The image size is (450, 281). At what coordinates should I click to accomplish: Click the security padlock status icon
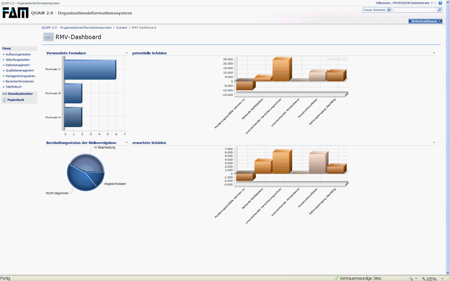(411, 279)
